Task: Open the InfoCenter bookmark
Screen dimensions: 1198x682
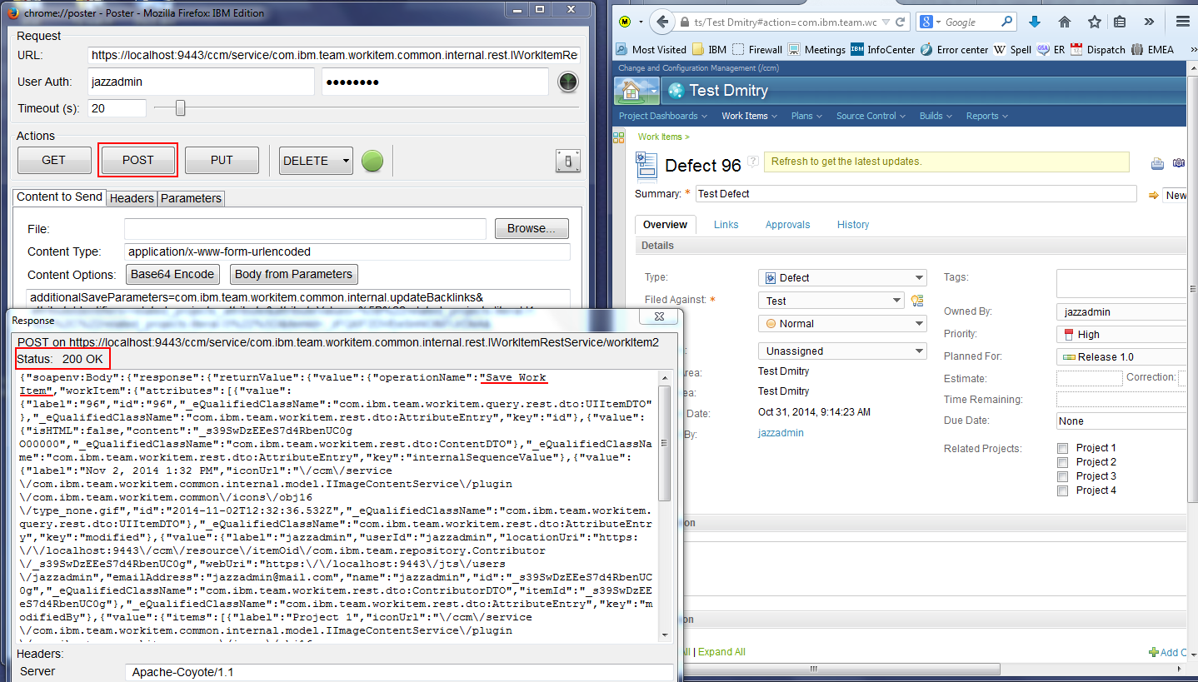Action: tap(882, 49)
